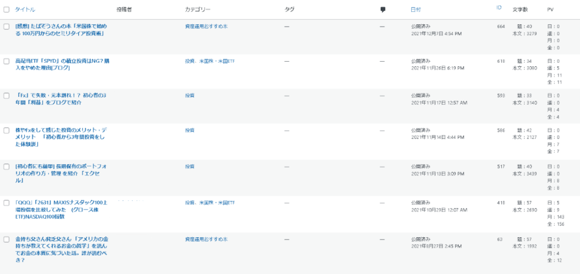This screenshot has width=580, height=274.
Task: Select the checkbox for the QQQ 2631 post
Action: point(7,202)
